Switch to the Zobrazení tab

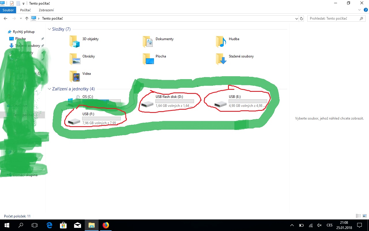46,10
